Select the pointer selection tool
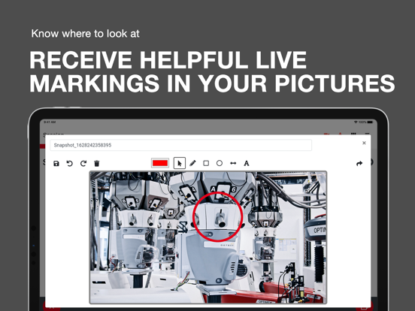Image resolution: width=415 pixels, height=311 pixels. [x=180, y=163]
